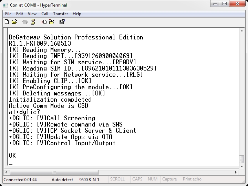Viewport: 248px width, 186px height.
Task: Click the 9600 8-N-1 status entry
Action: (x=89, y=180)
